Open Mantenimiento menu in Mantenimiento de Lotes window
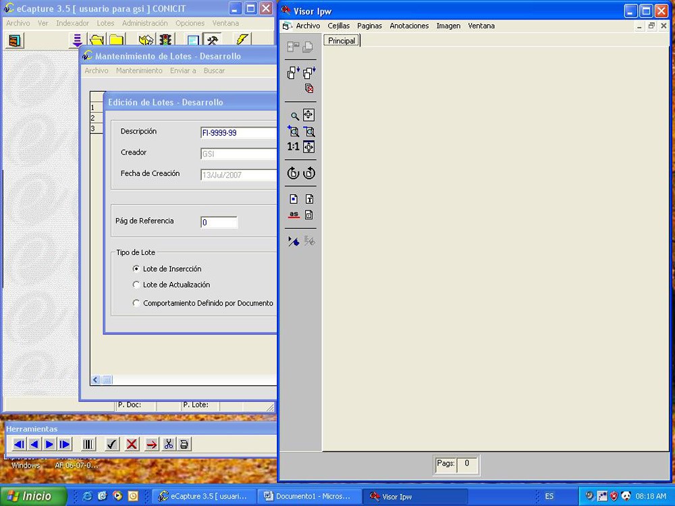This screenshot has width=675, height=506. (x=139, y=71)
